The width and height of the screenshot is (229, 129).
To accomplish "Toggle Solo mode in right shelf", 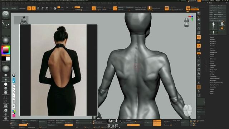I will coord(199,91).
